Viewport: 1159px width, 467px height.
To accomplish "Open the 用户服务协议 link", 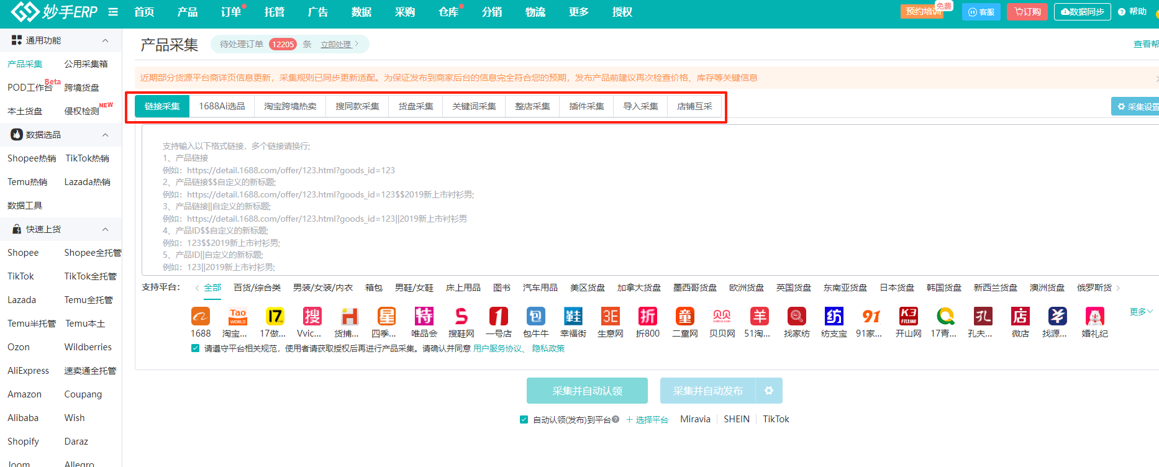I will coord(497,348).
